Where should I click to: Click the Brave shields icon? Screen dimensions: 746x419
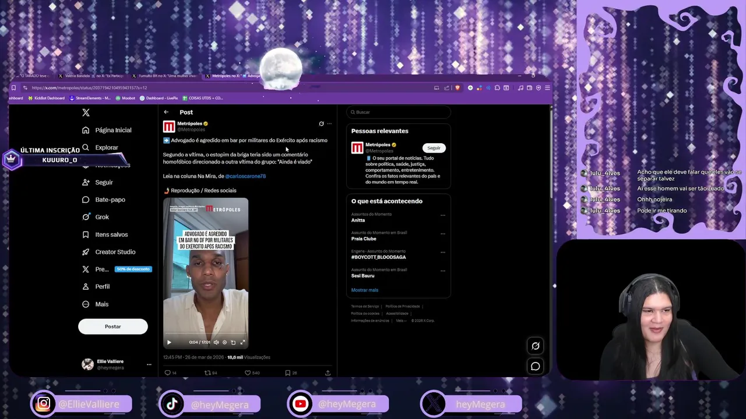click(x=458, y=88)
